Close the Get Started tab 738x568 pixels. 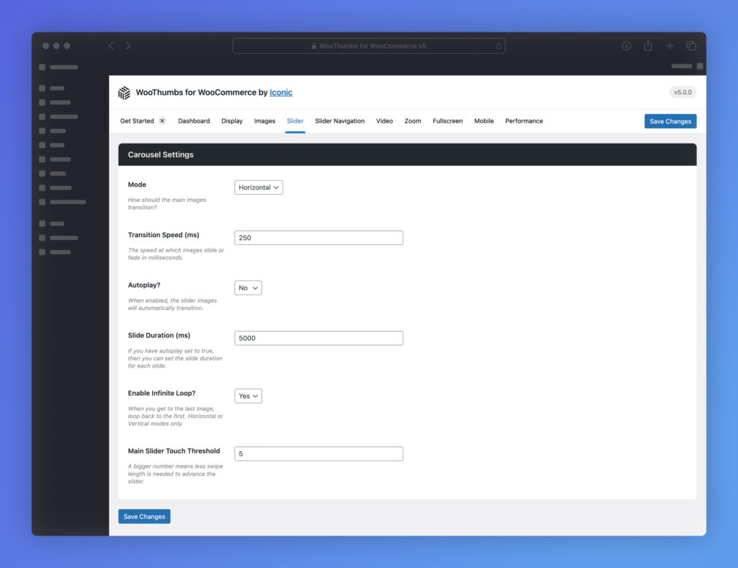point(162,120)
